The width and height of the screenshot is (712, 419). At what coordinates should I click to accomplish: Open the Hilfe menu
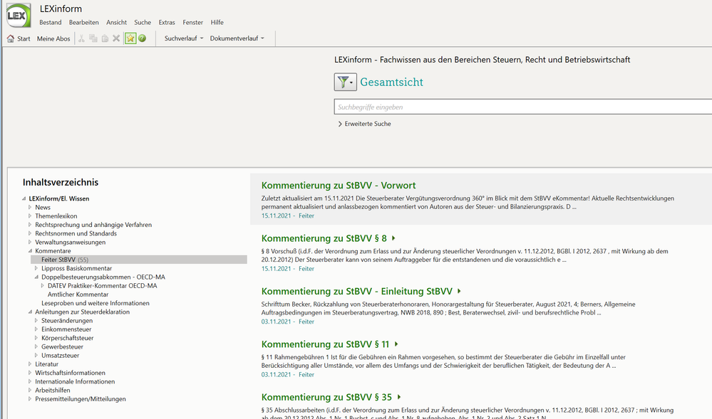217,22
